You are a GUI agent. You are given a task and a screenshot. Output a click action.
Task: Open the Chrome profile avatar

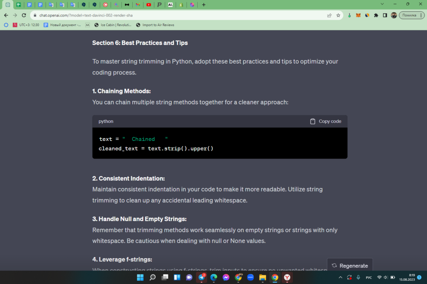[x=394, y=15]
